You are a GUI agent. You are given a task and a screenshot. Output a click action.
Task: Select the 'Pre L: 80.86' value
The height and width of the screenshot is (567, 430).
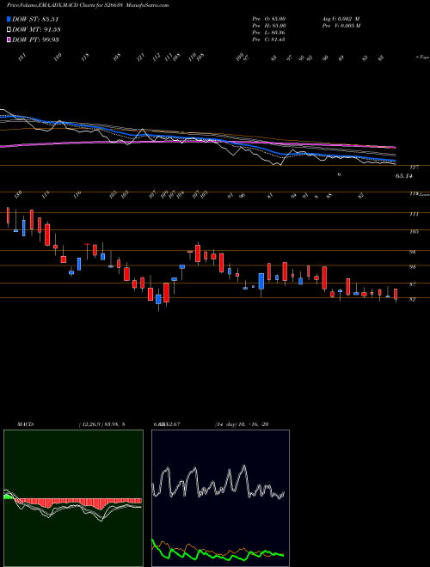(269, 33)
